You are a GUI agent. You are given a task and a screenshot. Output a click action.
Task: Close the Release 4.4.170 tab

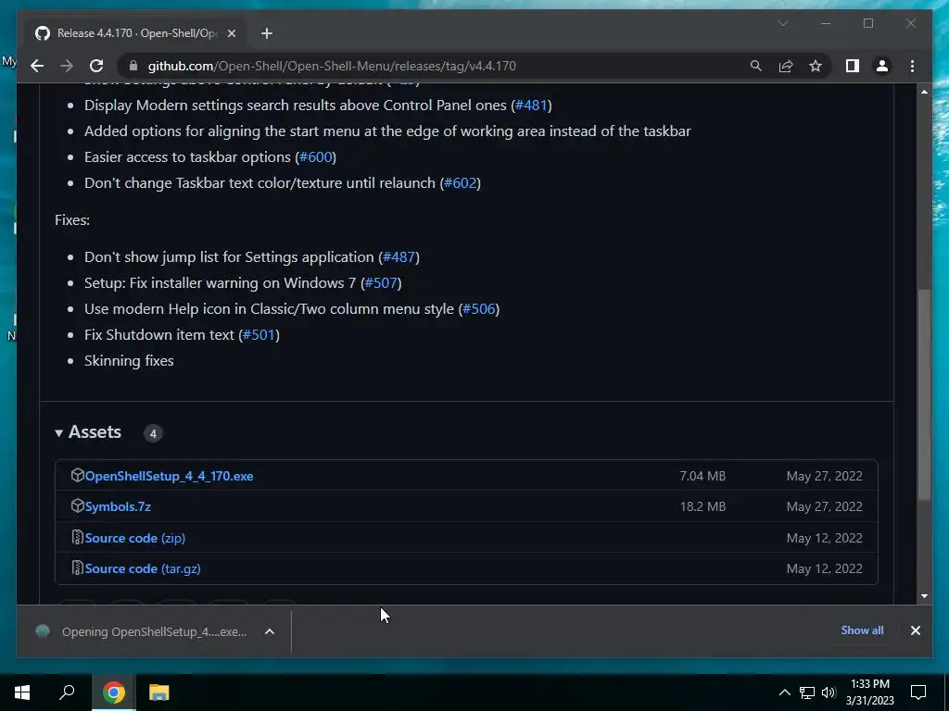[x=231, y=33]
